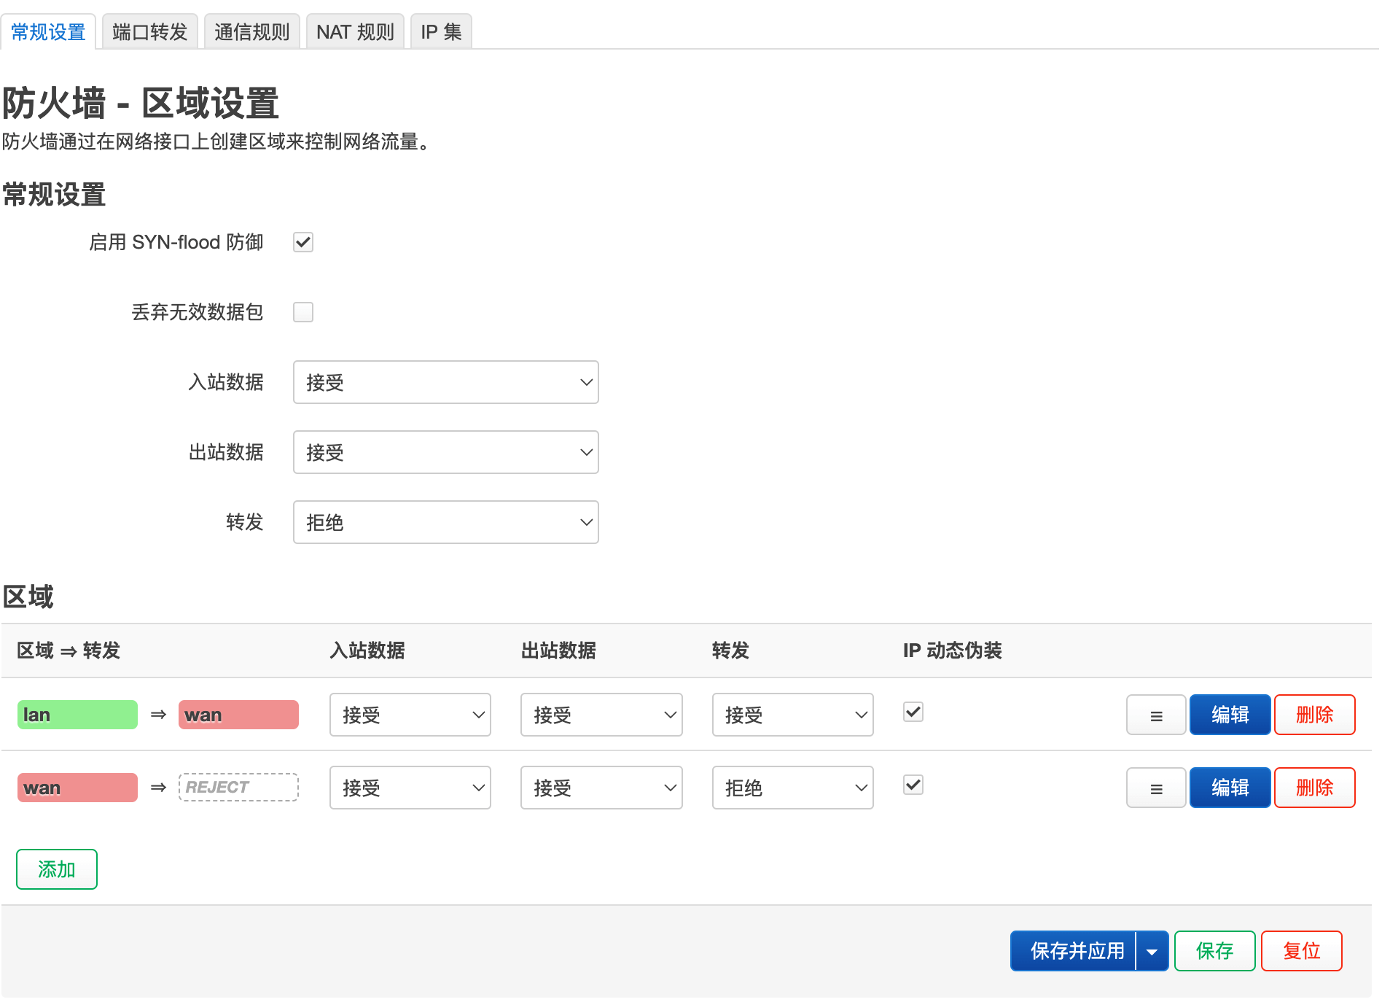
Task: Go to the IP 集 tab
Action: 441,32
